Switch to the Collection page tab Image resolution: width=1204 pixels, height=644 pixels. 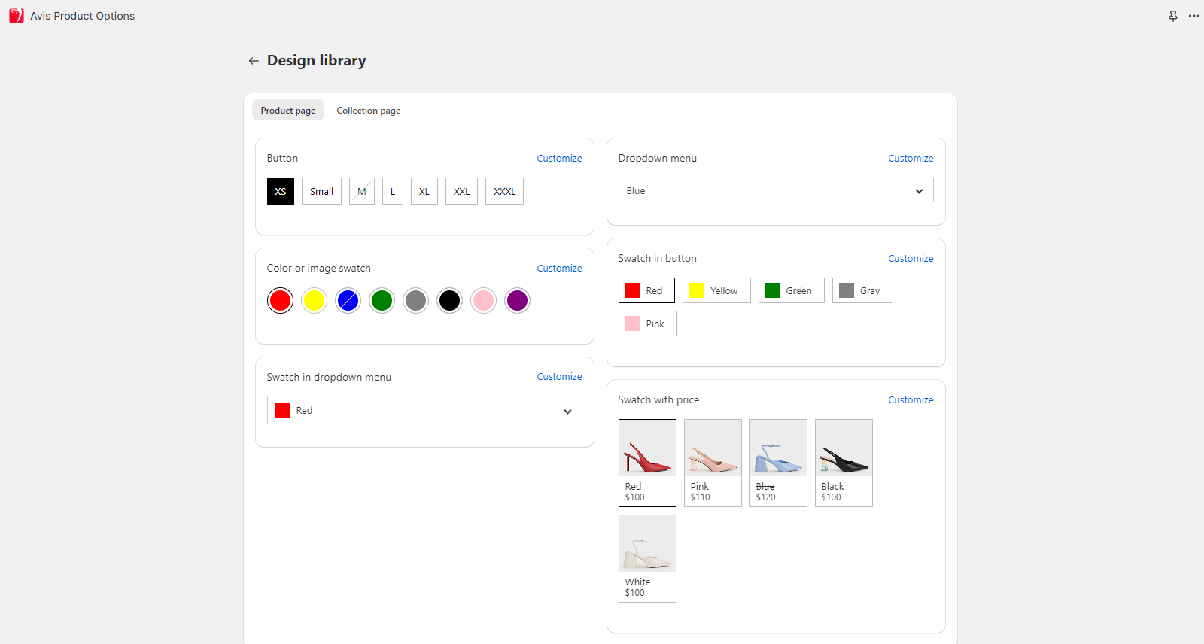coord(369,111)
